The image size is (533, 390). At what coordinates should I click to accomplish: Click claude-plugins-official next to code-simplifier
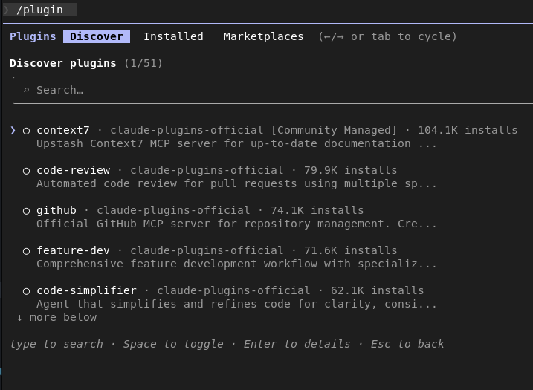233,290
